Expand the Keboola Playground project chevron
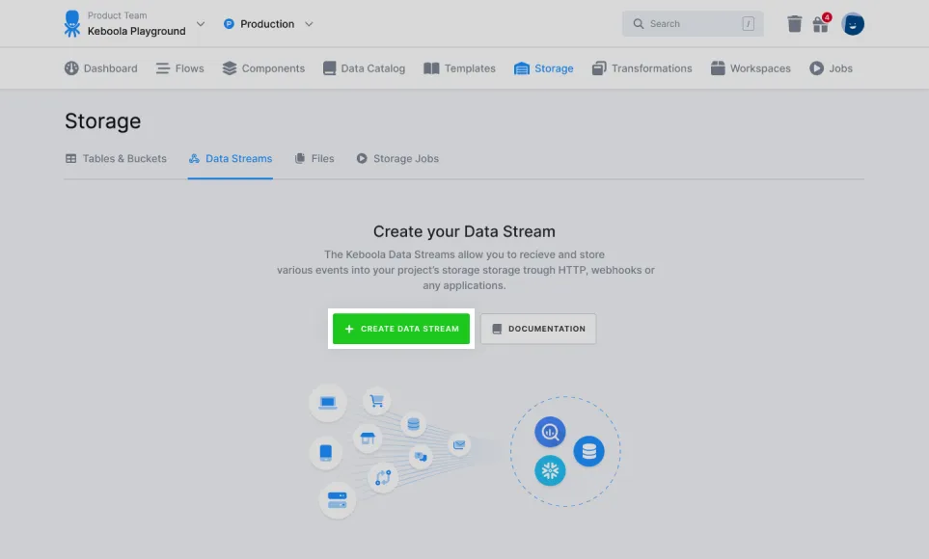This screenshot has height=559, width=929. point(201,24)
